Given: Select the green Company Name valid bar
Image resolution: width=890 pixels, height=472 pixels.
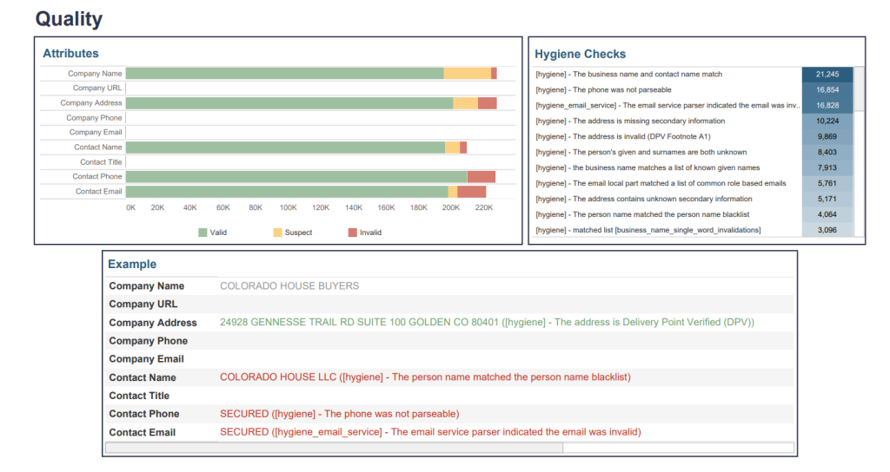Looking at the screenshot, I should [284, 74].
